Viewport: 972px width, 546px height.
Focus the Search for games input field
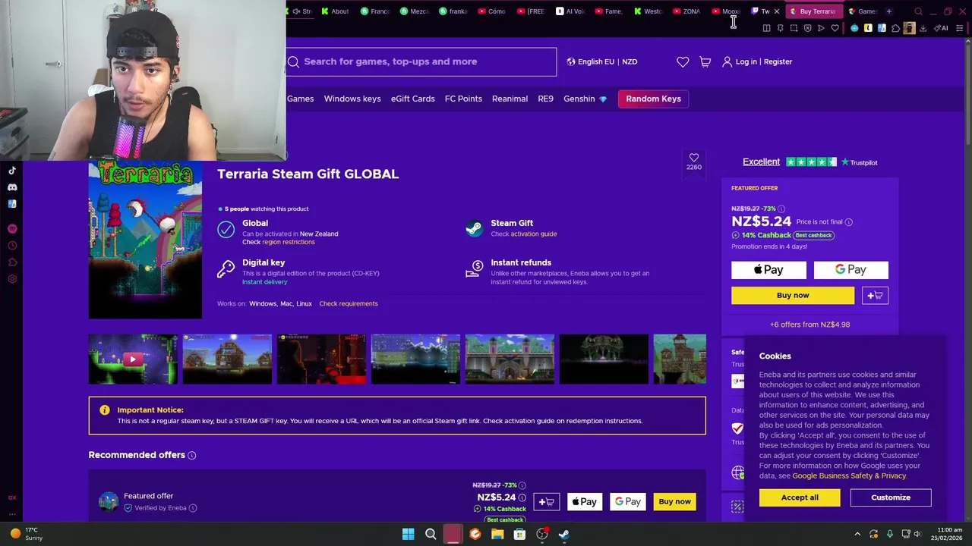coord(421,61)
